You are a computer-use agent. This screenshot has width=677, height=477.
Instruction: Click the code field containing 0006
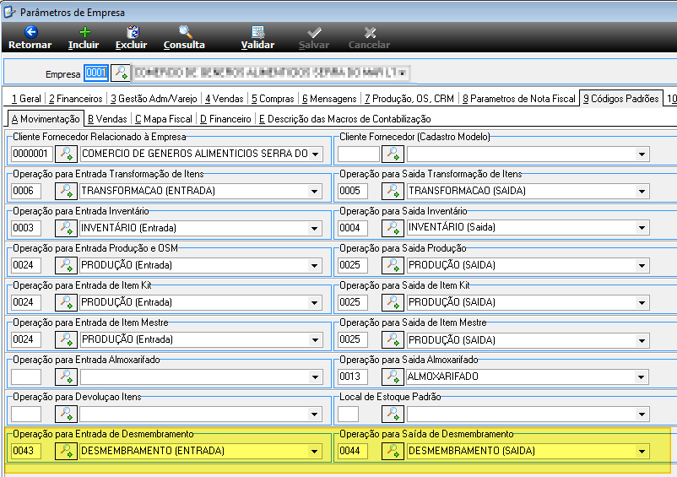click(26, 191)
